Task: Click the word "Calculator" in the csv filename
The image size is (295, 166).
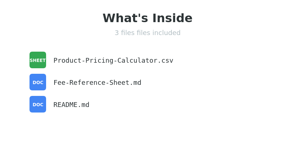Action: tap(137, 60)
